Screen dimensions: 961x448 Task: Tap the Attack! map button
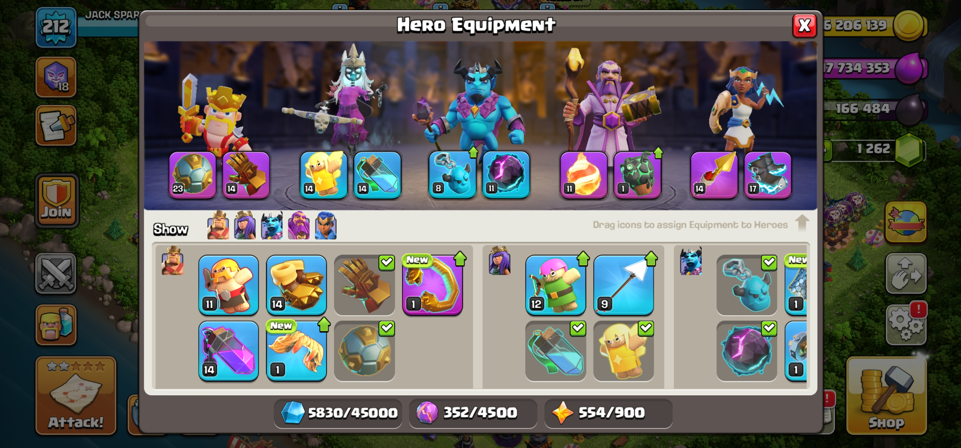(x=76, y=395)
